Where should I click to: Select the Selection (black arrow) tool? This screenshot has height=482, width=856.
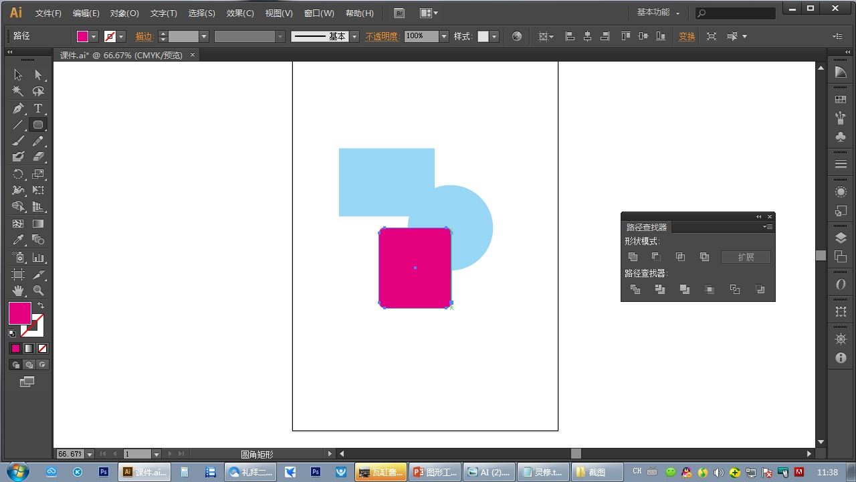[x=18, y=75]
